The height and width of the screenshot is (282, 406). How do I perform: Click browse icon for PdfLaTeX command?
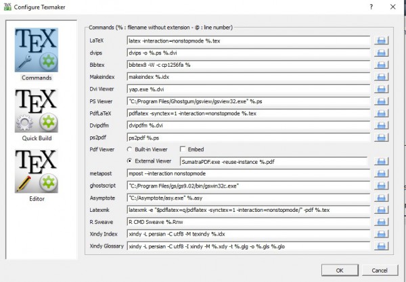click(x=381, y=113)
